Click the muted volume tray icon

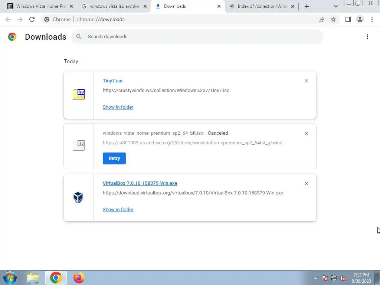[x=343, y=278]
